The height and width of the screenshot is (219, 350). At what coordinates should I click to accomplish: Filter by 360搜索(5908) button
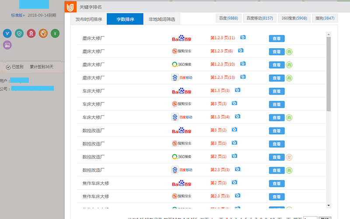(294, 18)
